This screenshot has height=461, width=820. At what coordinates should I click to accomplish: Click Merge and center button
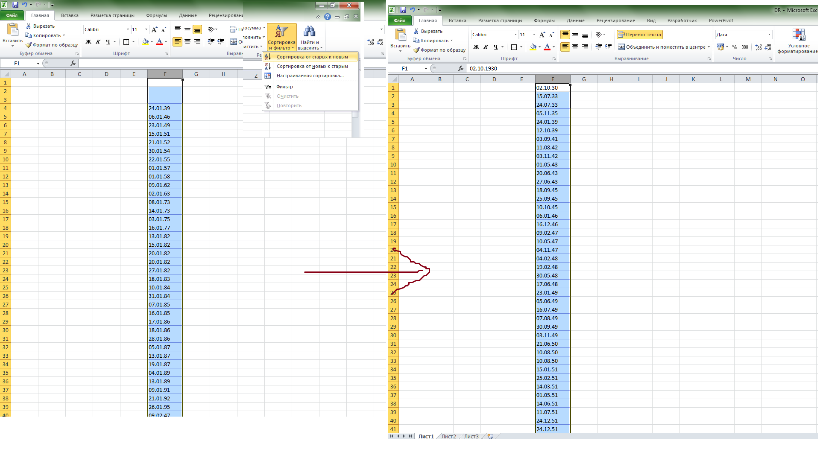click(x=662, y=47)
